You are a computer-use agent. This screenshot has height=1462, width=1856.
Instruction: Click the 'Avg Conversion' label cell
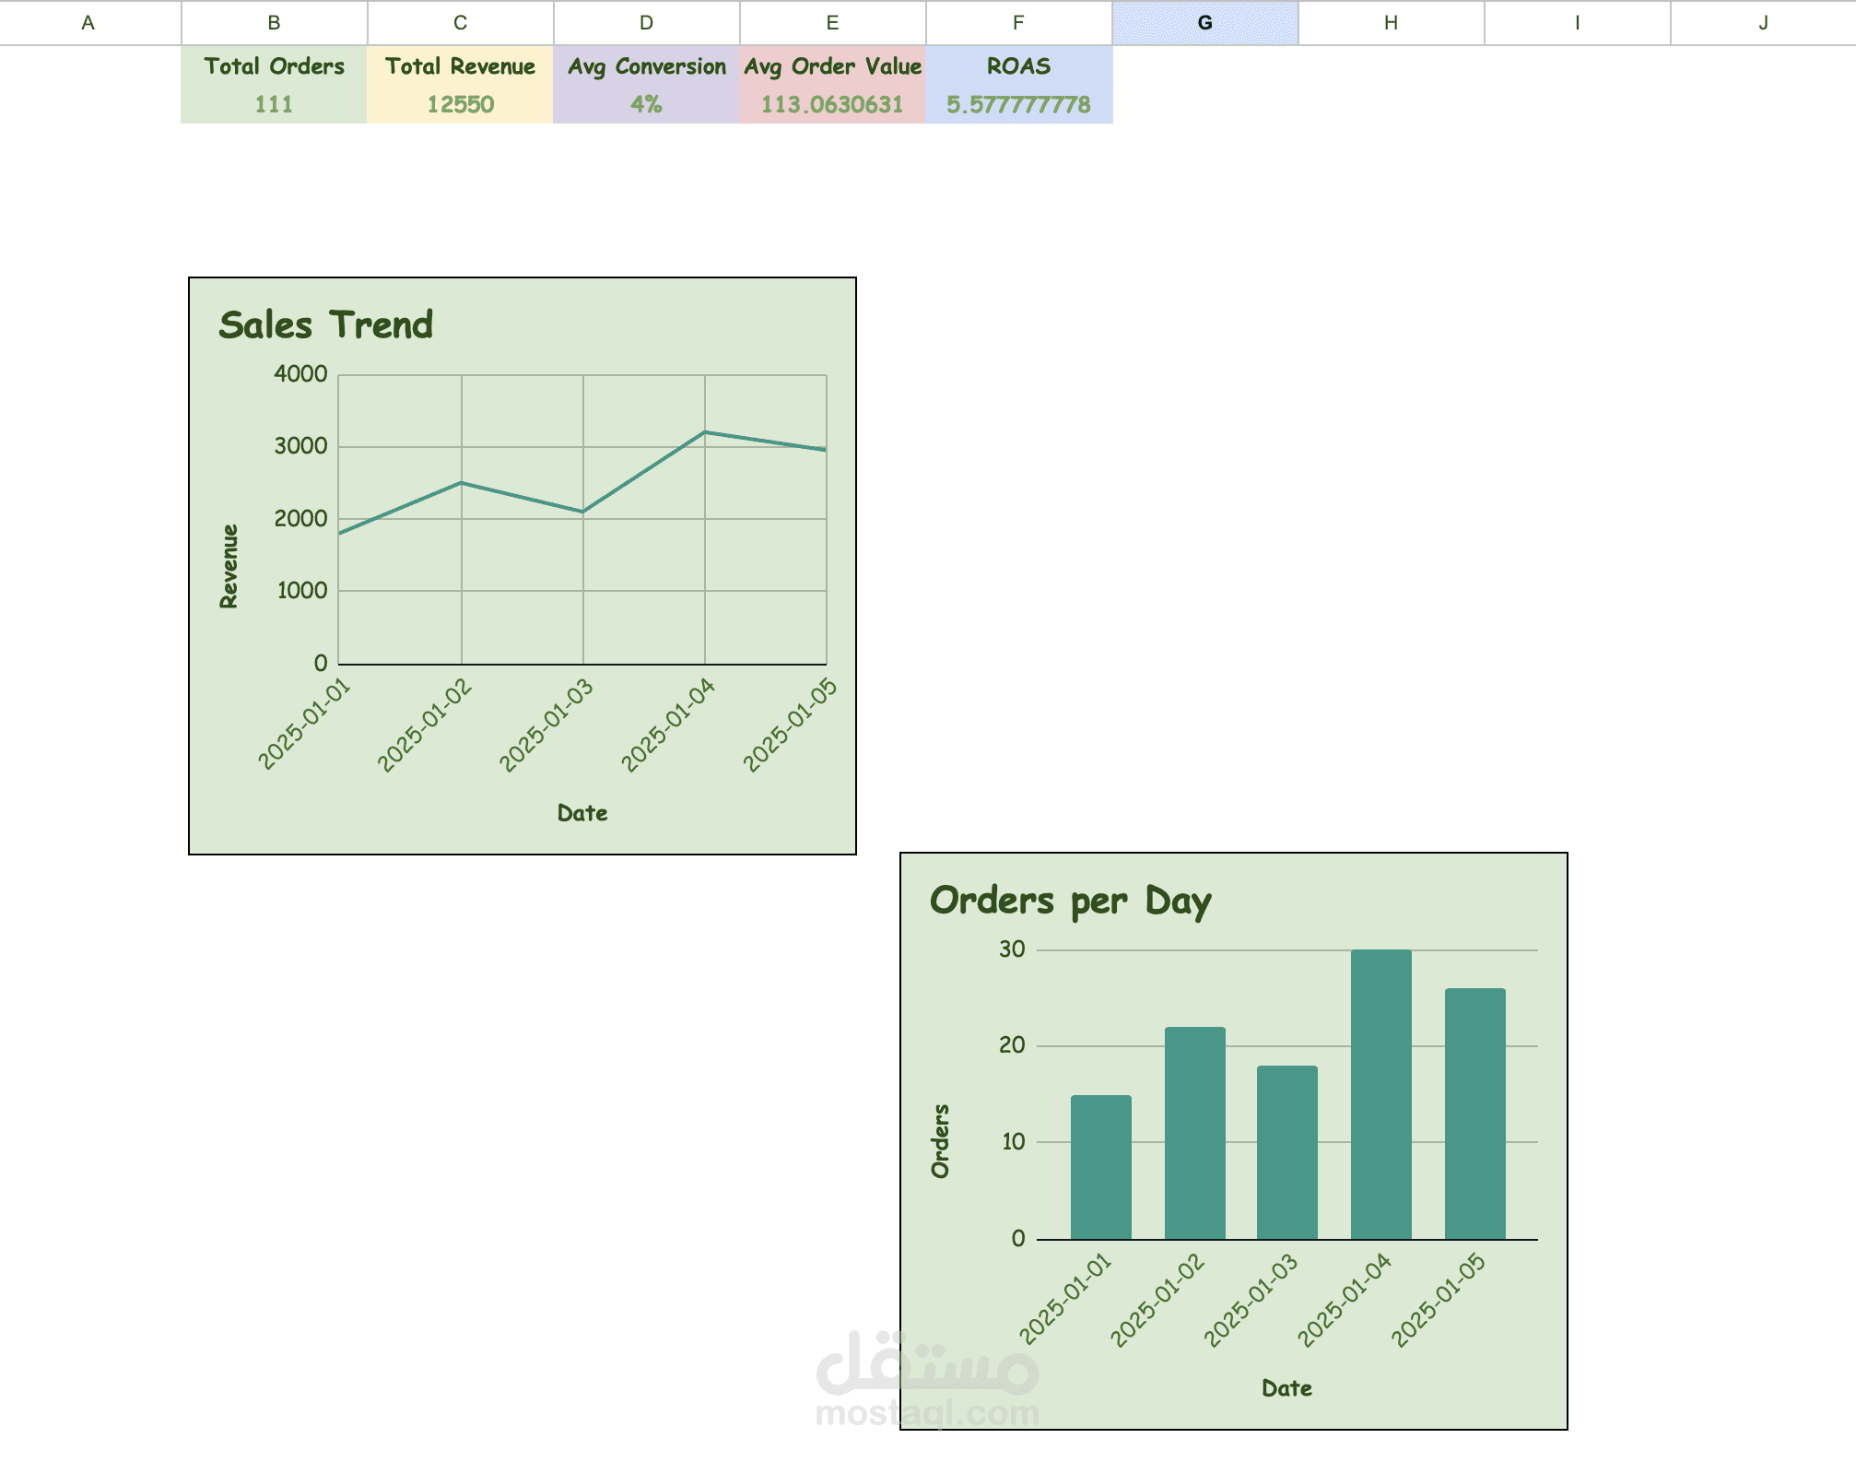point(647,66)
